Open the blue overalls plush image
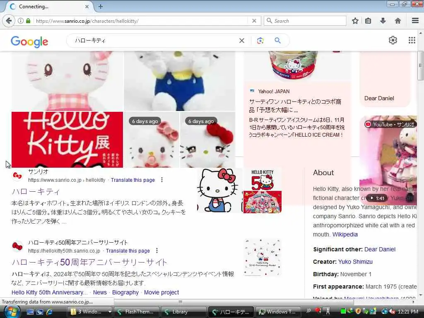Viewport: 424px width, 318px height. pyautogui.click(x=180, y=81)
